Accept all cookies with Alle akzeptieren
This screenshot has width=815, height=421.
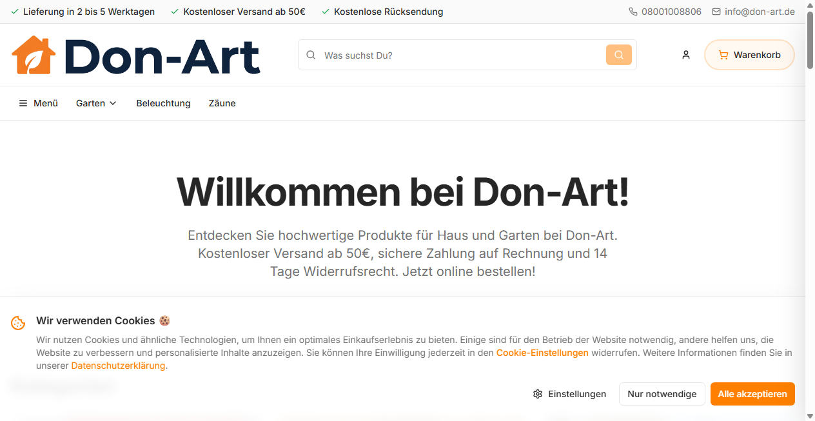coord(752,394)
